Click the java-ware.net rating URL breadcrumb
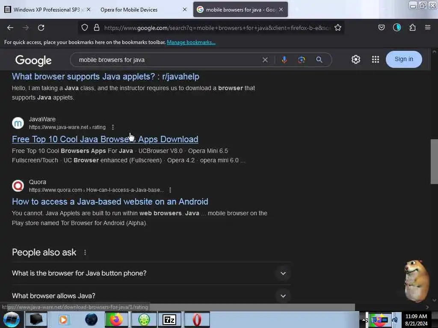The height and width of the screenshot is (328, 438). [67, 127]
